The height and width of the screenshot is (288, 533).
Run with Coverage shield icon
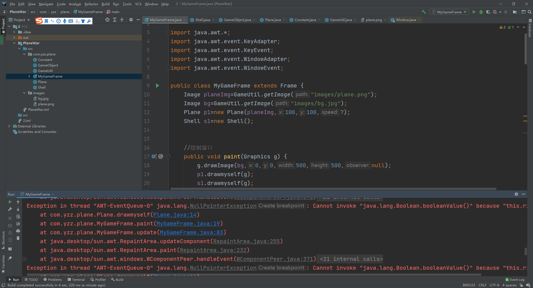(x=488, y=12)
